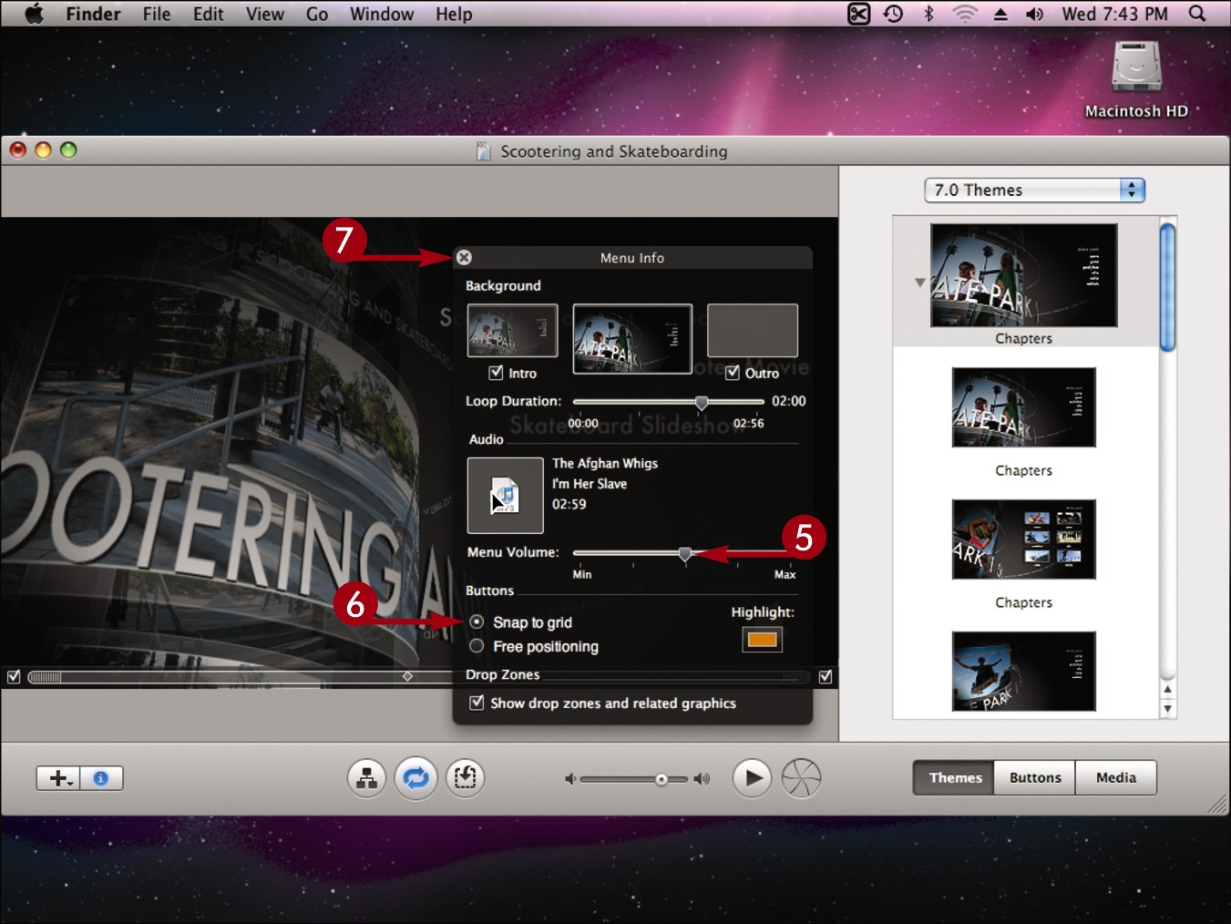
Task: Click the Wi-Fi menu bar icon
Action: click(964, 14)
